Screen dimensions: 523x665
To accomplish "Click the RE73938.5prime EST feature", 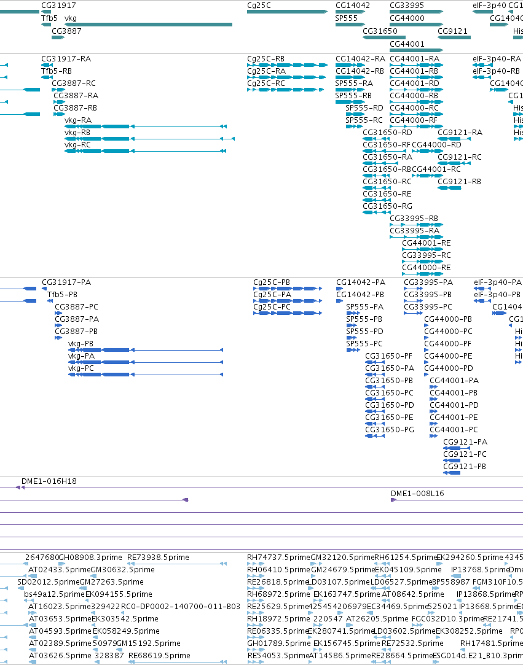I will tap(176, 564).
